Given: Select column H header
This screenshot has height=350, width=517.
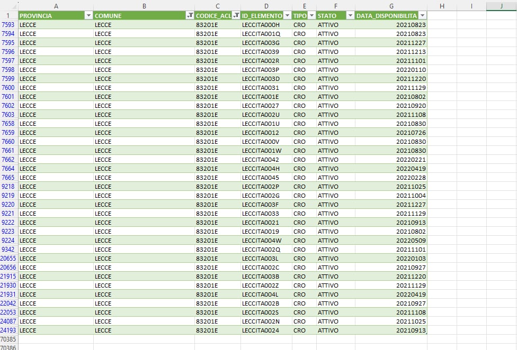Looking at the screenshot, I should pyautogui.click(x=442, y=6).
